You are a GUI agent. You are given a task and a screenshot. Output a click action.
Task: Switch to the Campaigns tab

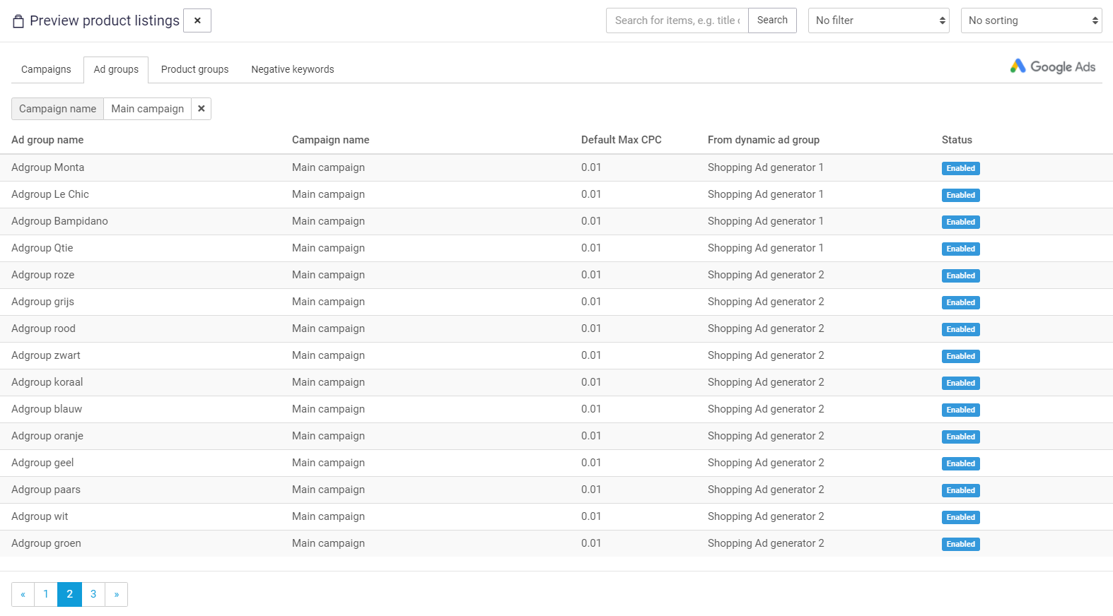pos(46,69)
